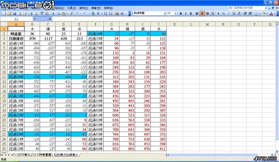The height and width of the screenshot is (162, 279).
Task: Expand the Paste options arrow
Action: click(67, 13)
